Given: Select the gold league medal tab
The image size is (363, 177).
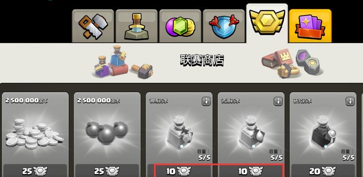Looking at the screenshot, I should [x=267, y=23].
